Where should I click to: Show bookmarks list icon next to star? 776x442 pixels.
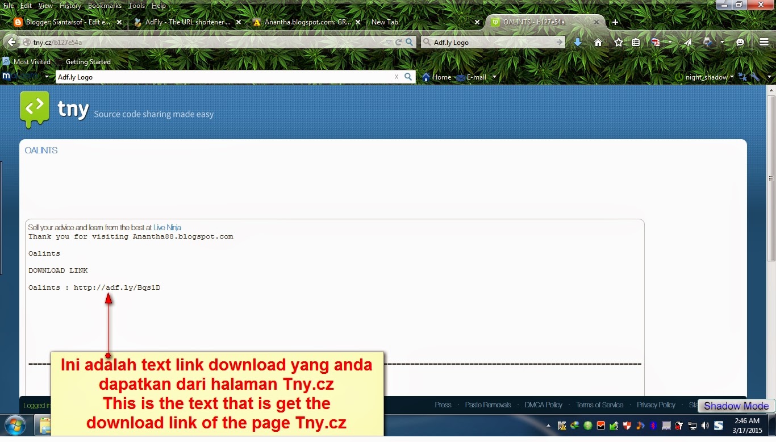tap(636, 42)
